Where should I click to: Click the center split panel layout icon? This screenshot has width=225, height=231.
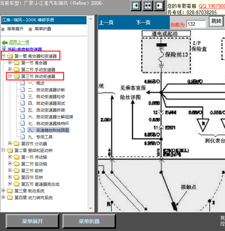[148, 6]
